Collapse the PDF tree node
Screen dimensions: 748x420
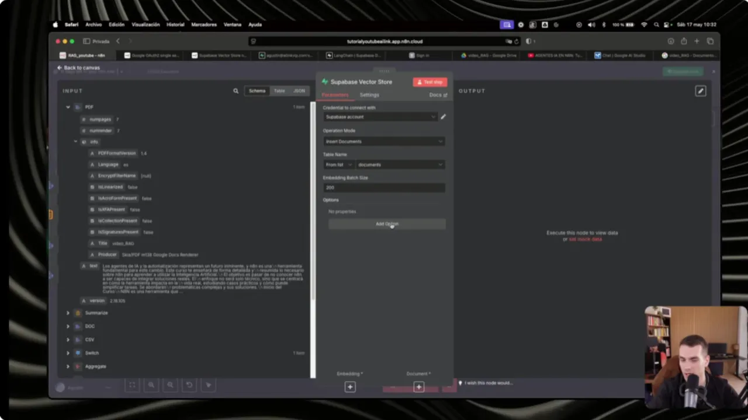click(x=68, y=107)
